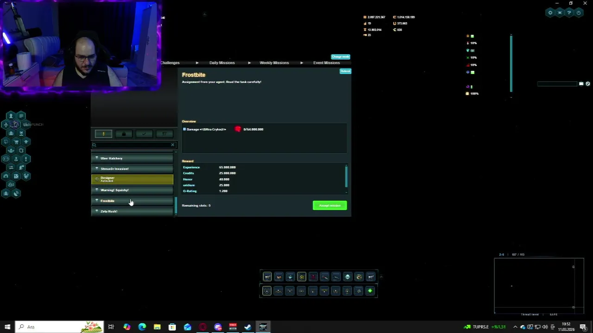Select the Frostbite mission in list

(x=132, y=201)
